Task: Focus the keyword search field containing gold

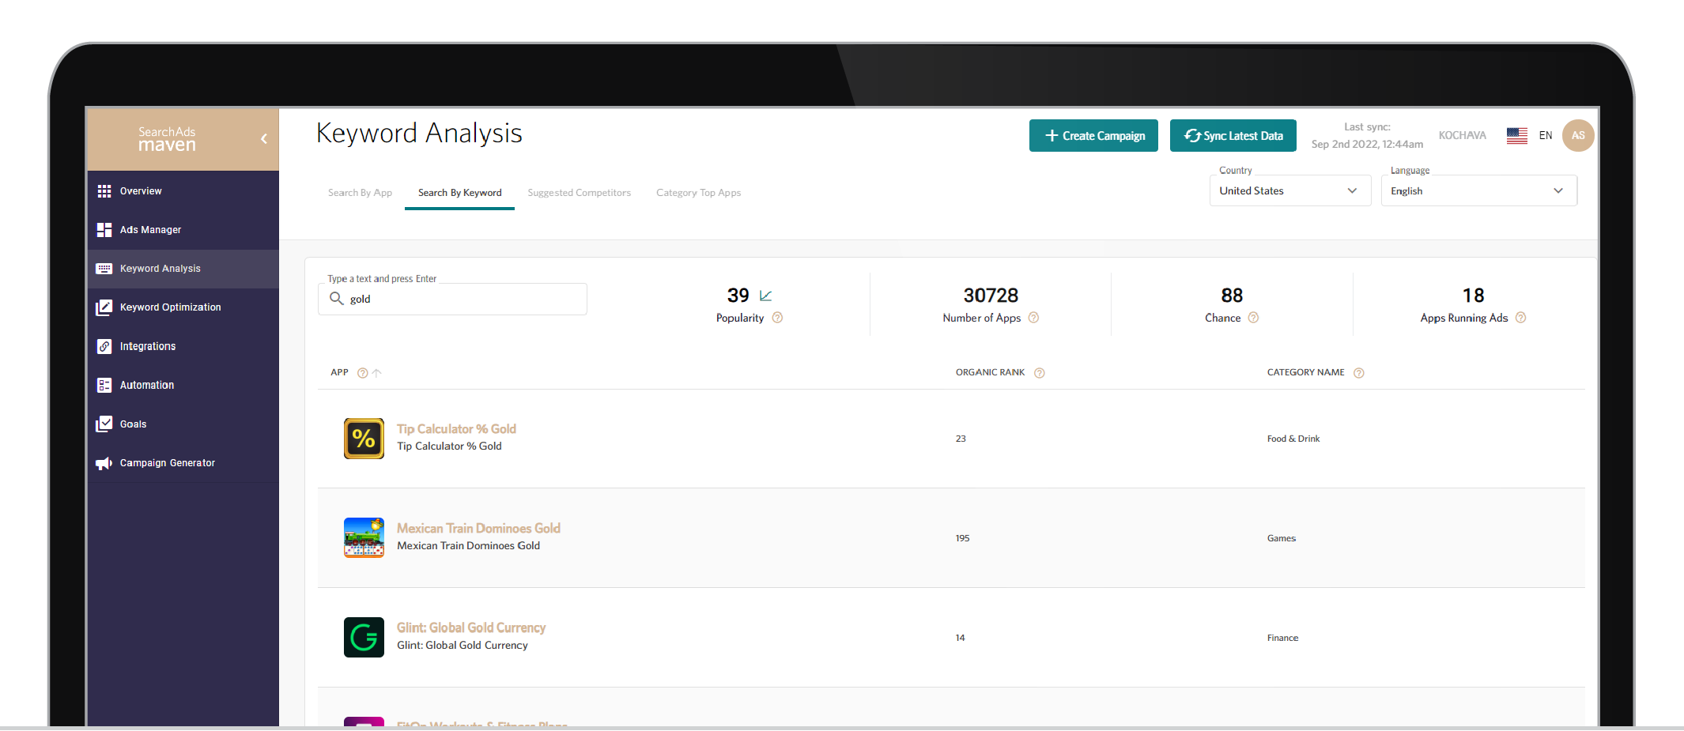Action: [x=452, y=299]
